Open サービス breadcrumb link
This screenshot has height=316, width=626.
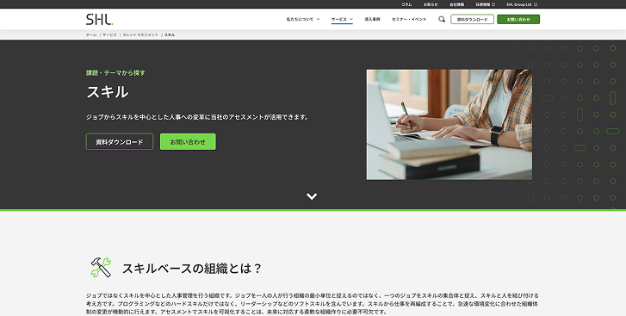tap(110, 34)
